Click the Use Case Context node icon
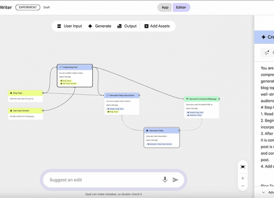The width and height of the screenshot is (274, 198). [11, 111]
